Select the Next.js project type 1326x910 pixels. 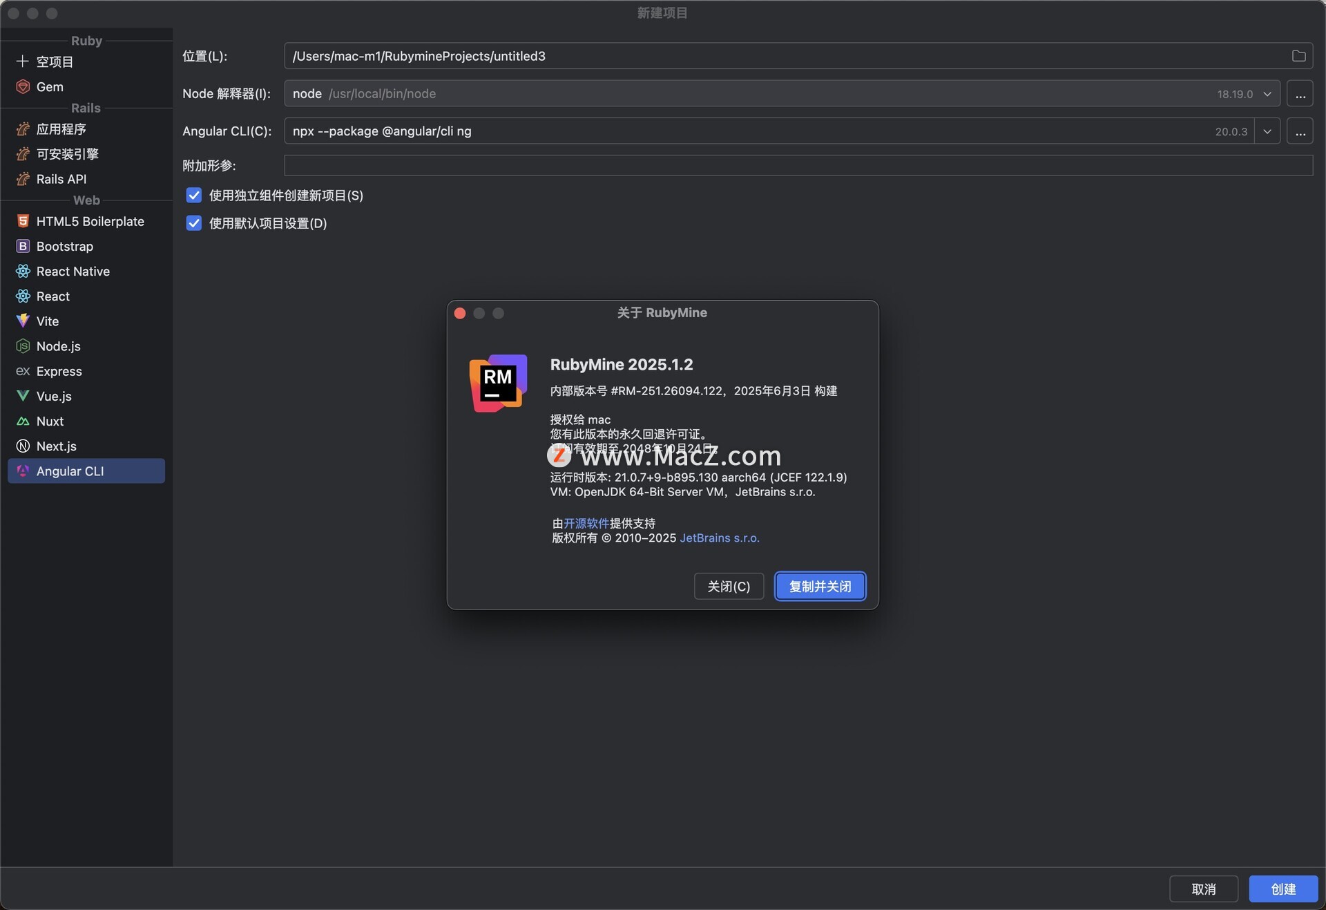86,446
